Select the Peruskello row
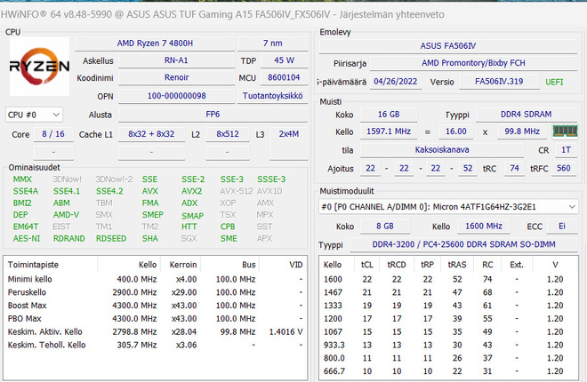This screenshot has height=382, width=587. pyautogui.click(x=155, y=292)
